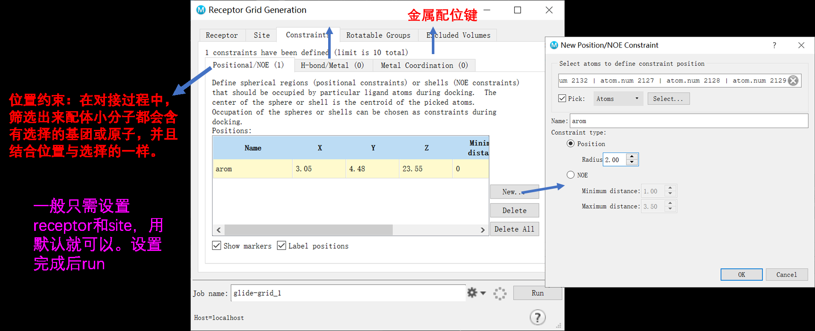The image size is (815, 331).
Task: Switch to the Site tab
Action: pos(262,35)
